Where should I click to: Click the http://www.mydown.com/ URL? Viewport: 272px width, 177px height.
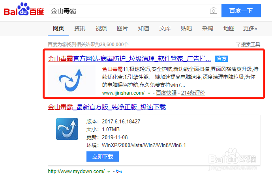(x=76, y=171)
